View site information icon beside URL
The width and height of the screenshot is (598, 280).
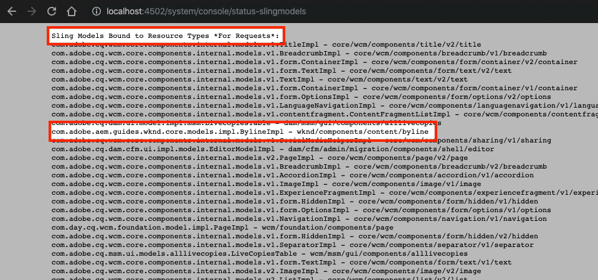[x=97, y=11]
